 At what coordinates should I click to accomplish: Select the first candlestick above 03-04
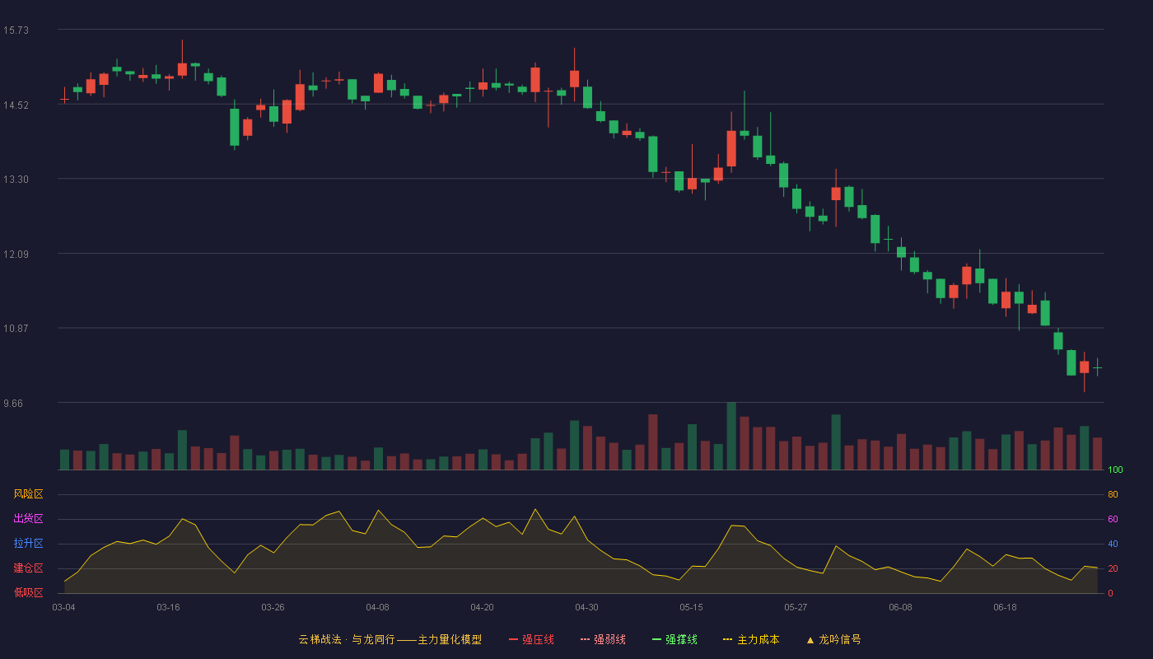[64, 98]
